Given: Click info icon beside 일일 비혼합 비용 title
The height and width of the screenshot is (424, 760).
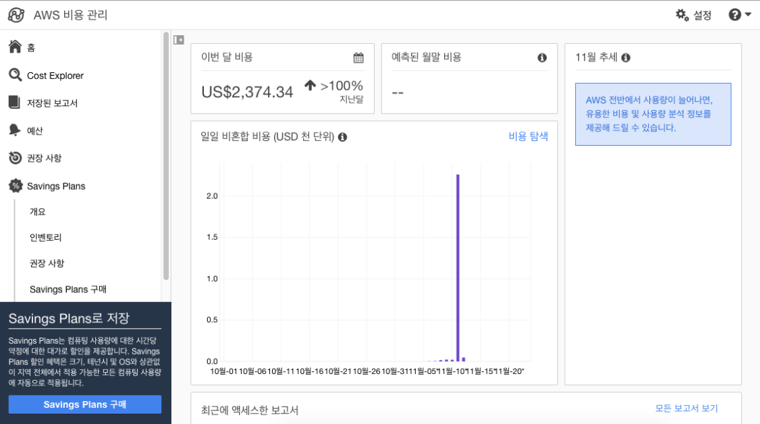Looking at the screenshot, I should 343,137.
